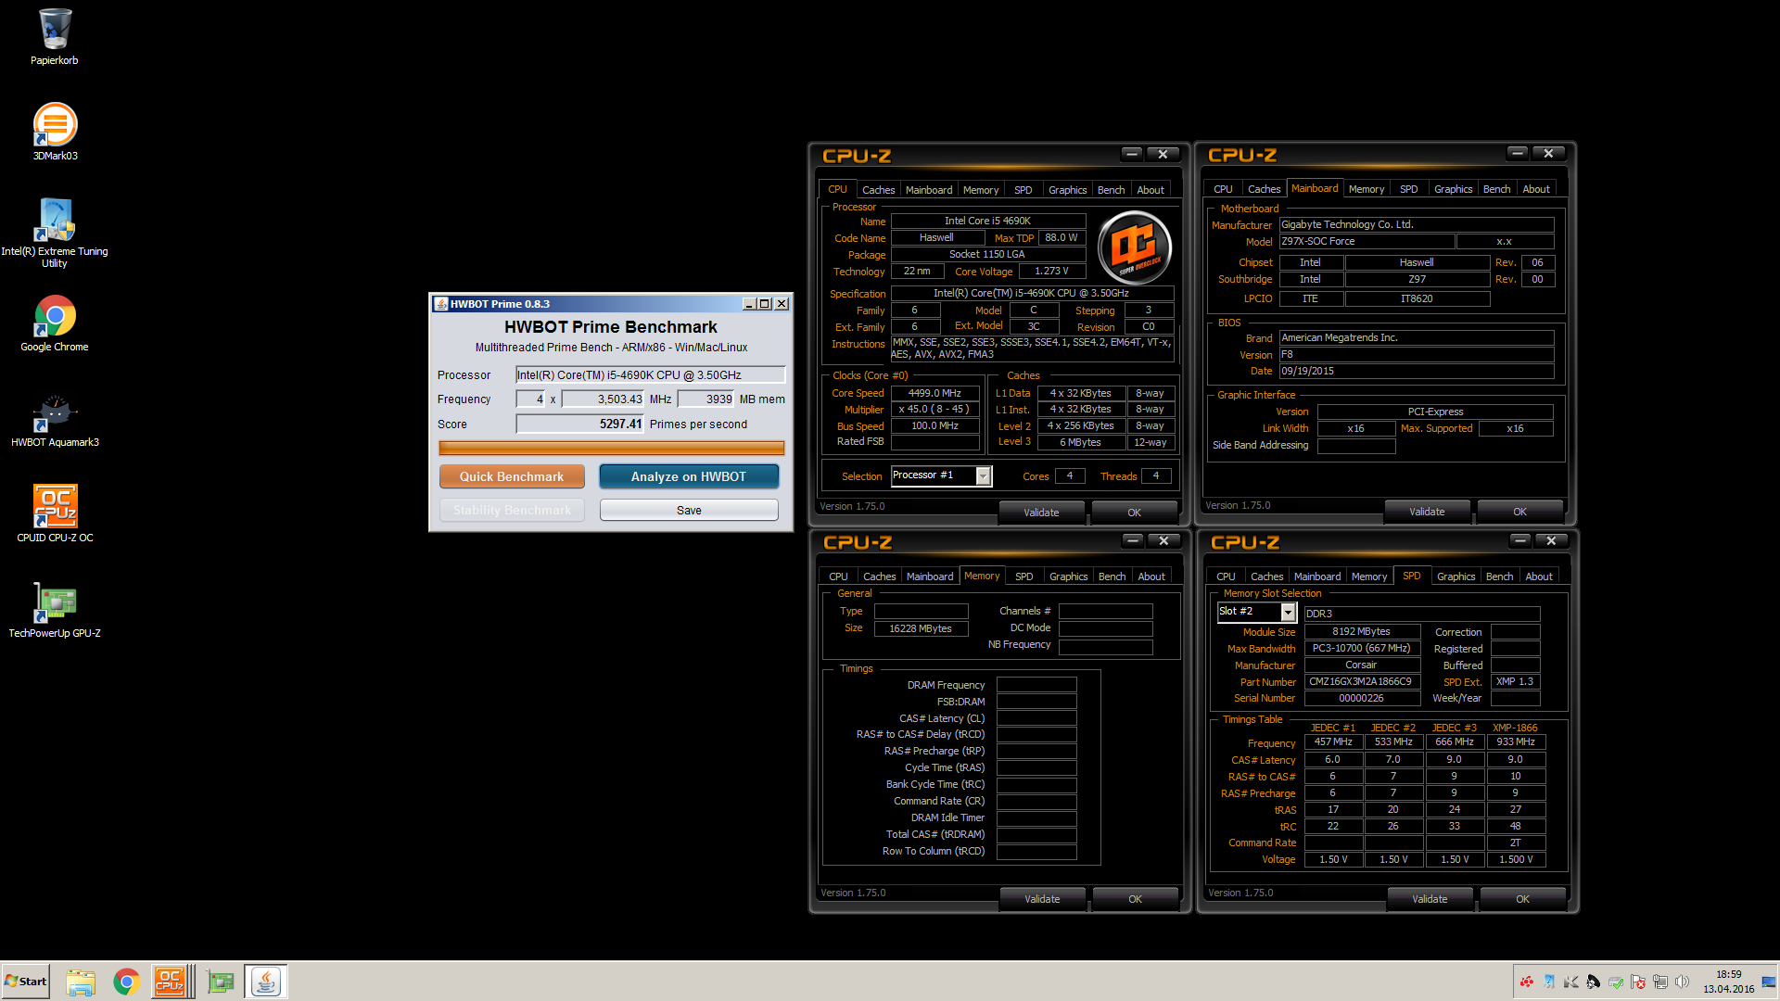
Task: Click motherboard model Z97X-SOC Force
Action: [1366, 241]
